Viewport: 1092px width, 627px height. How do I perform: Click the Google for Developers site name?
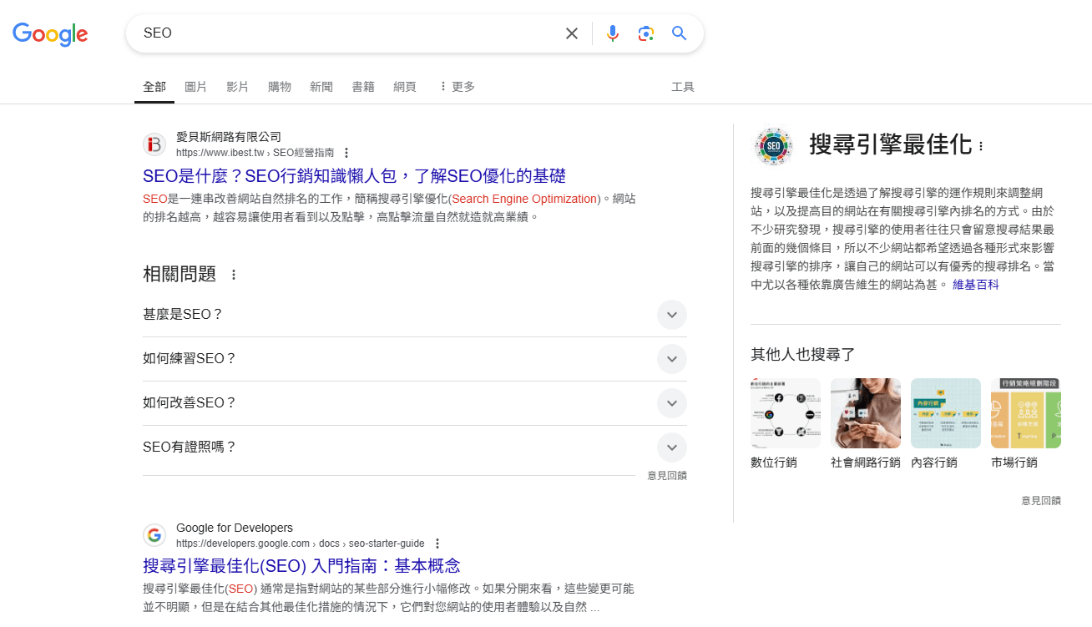click(x=235, y=528)
